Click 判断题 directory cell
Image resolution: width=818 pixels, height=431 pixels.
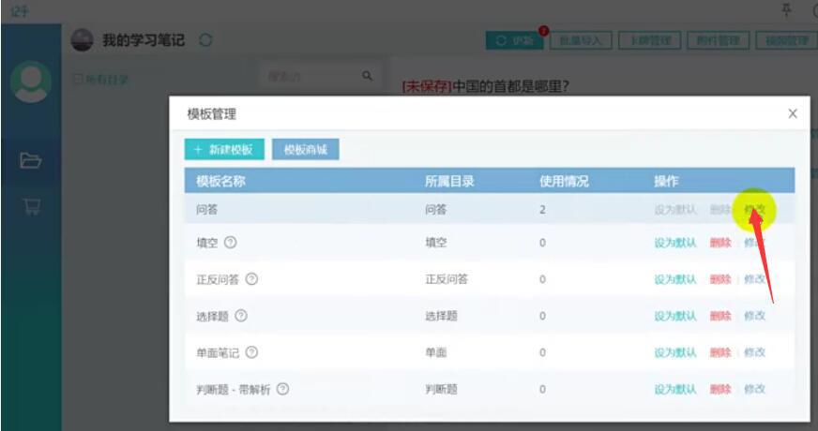click(441, 389)
